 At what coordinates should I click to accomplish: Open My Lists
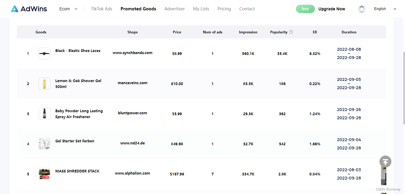(x=201, y=9)
